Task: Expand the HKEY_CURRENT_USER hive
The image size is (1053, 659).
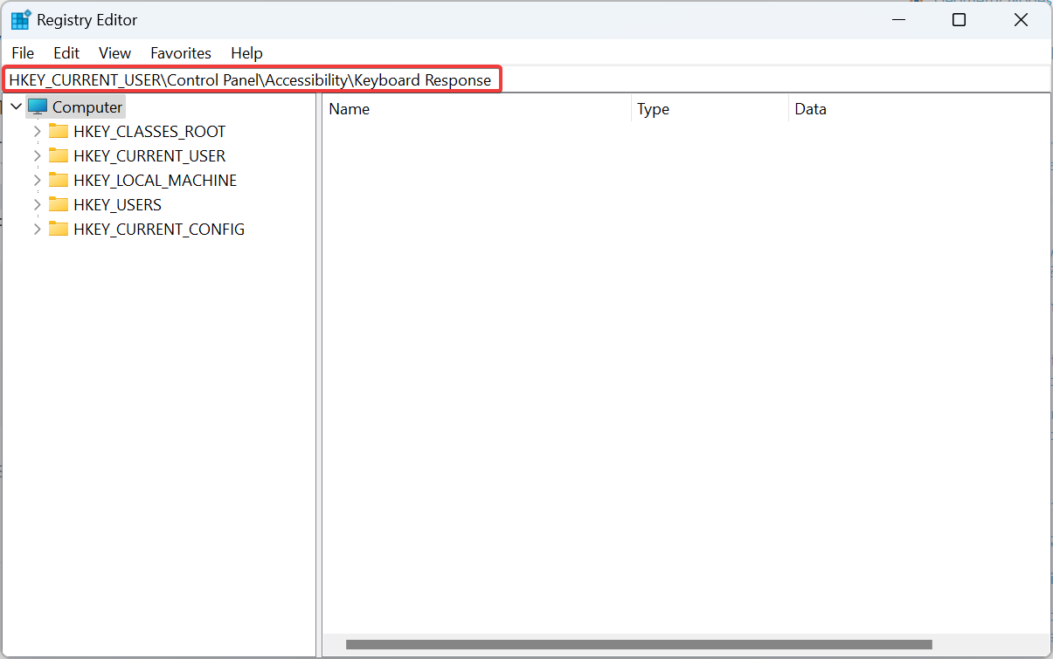Action: 37,156
